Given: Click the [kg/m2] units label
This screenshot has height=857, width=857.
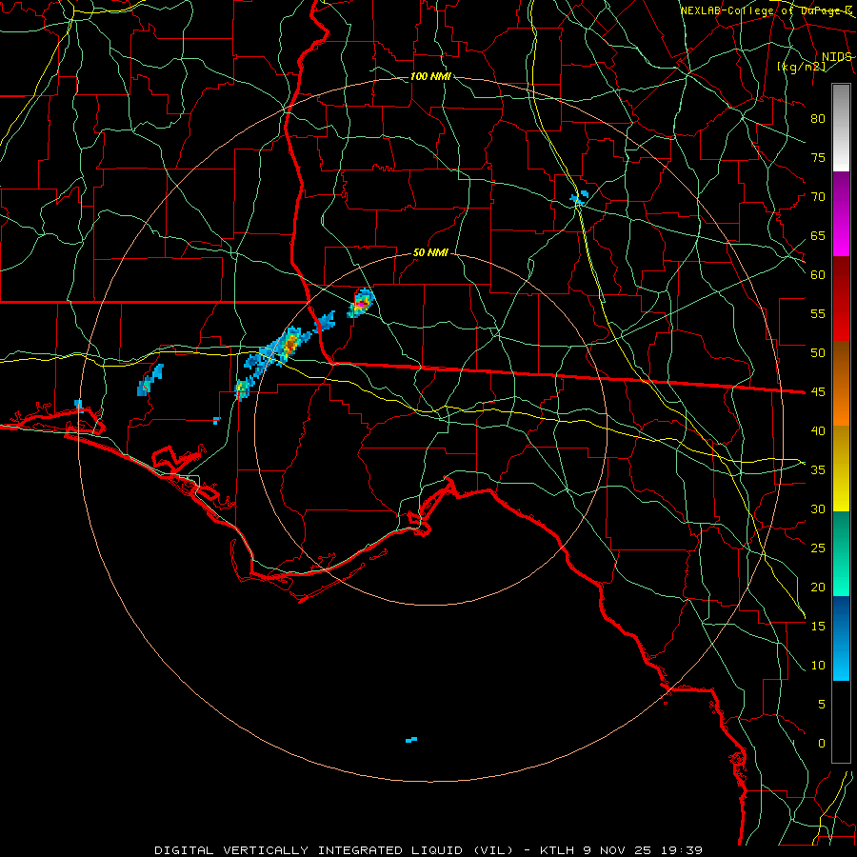Looking at the screenshot, I should [x=801, y=67].
